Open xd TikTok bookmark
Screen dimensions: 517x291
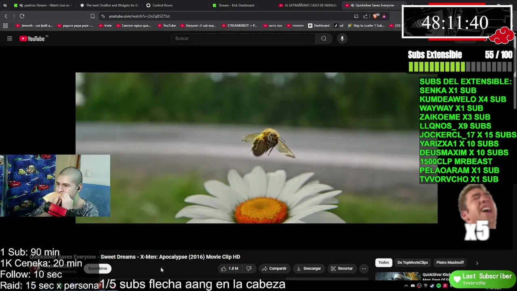click(x=338, y=25)
